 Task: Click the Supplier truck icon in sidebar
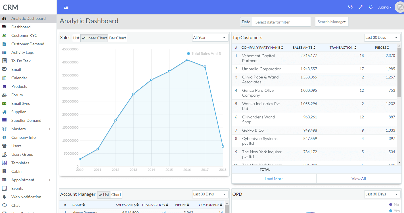[x=4, y=112]
